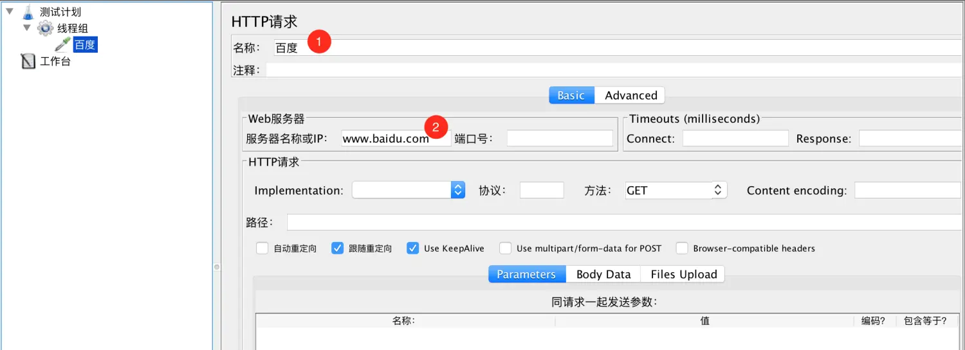Screen dimensions: 965x350
Task: Click the 编码? column header
Action: [874, 320]
